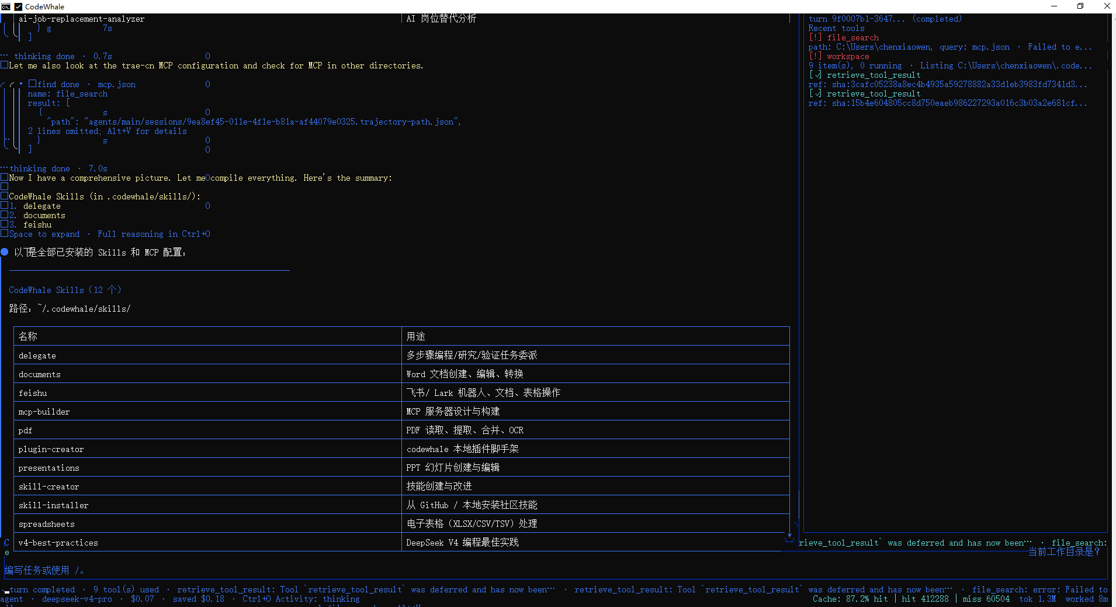Toggle the box before '2. documents'

point(5,215)
